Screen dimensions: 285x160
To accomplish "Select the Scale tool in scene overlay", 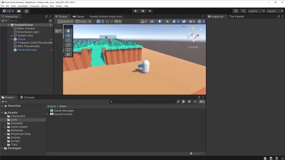I will click(68, 45).
